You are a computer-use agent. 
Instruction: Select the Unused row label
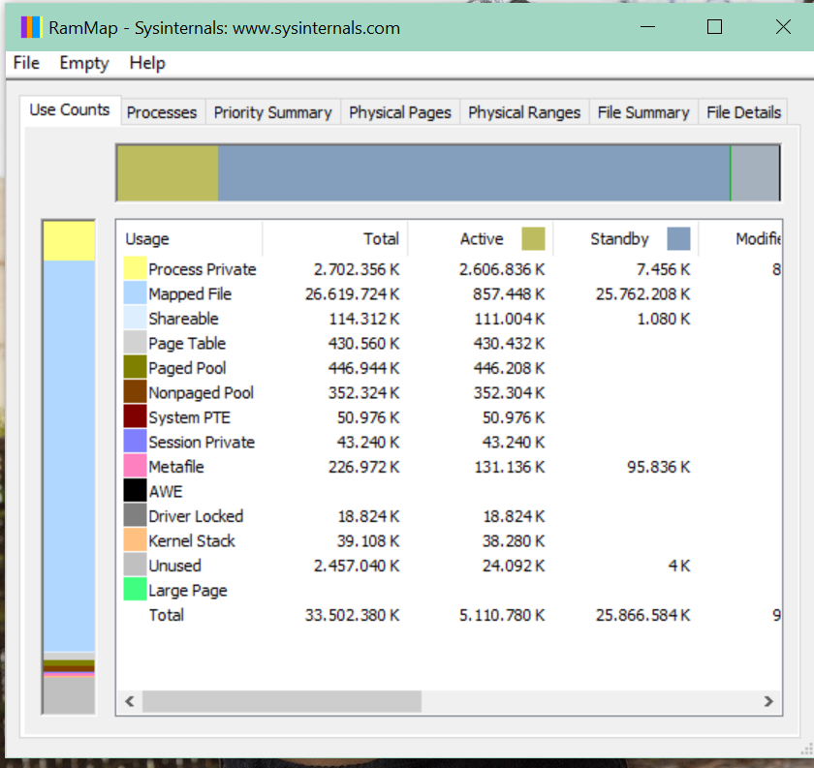(174, 566)
